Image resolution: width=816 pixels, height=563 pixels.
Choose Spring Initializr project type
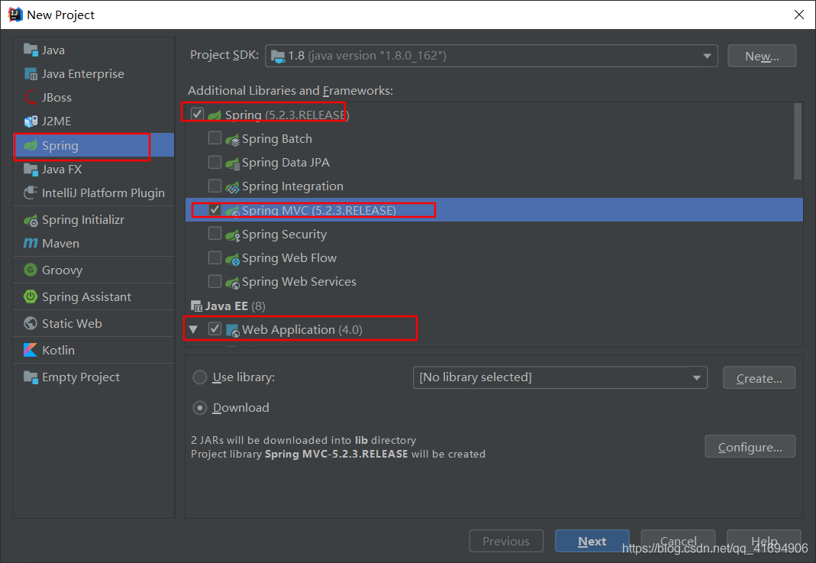[94, 220]
